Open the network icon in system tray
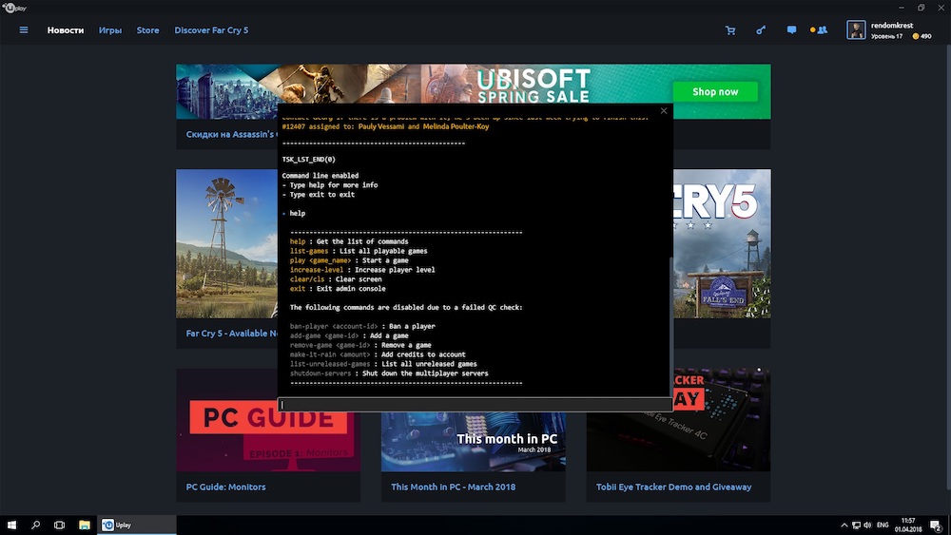 [856, 525]
